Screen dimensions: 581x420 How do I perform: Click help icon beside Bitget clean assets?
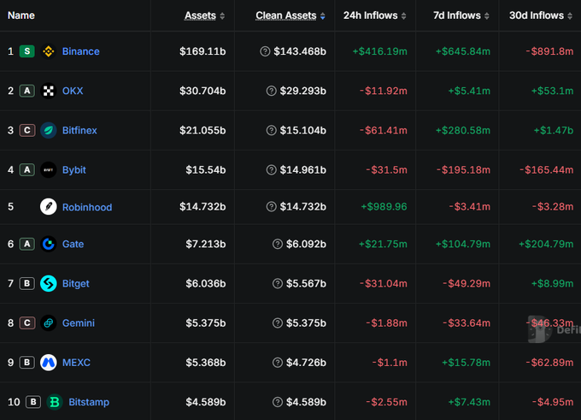[x=278, y=283]
